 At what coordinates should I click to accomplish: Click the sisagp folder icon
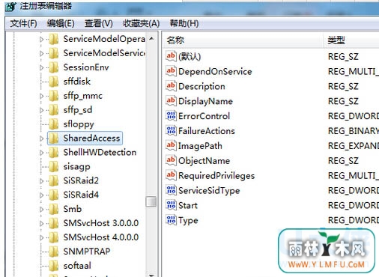click(x=54, y=167)
